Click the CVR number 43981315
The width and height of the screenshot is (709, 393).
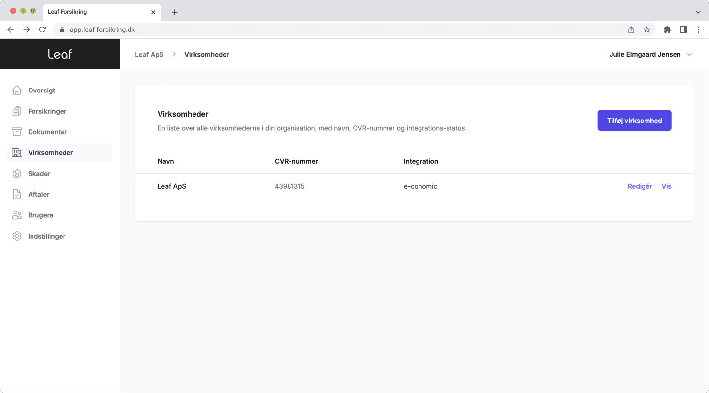coord(290,186)
